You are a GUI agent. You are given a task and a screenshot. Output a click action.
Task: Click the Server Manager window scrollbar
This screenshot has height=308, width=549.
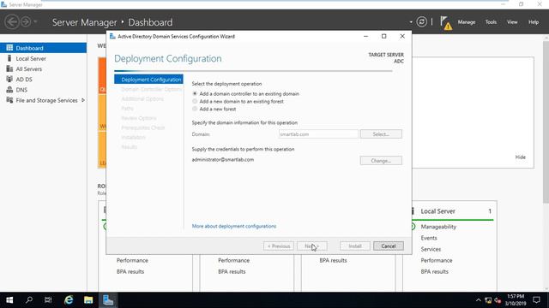[546, 122]
